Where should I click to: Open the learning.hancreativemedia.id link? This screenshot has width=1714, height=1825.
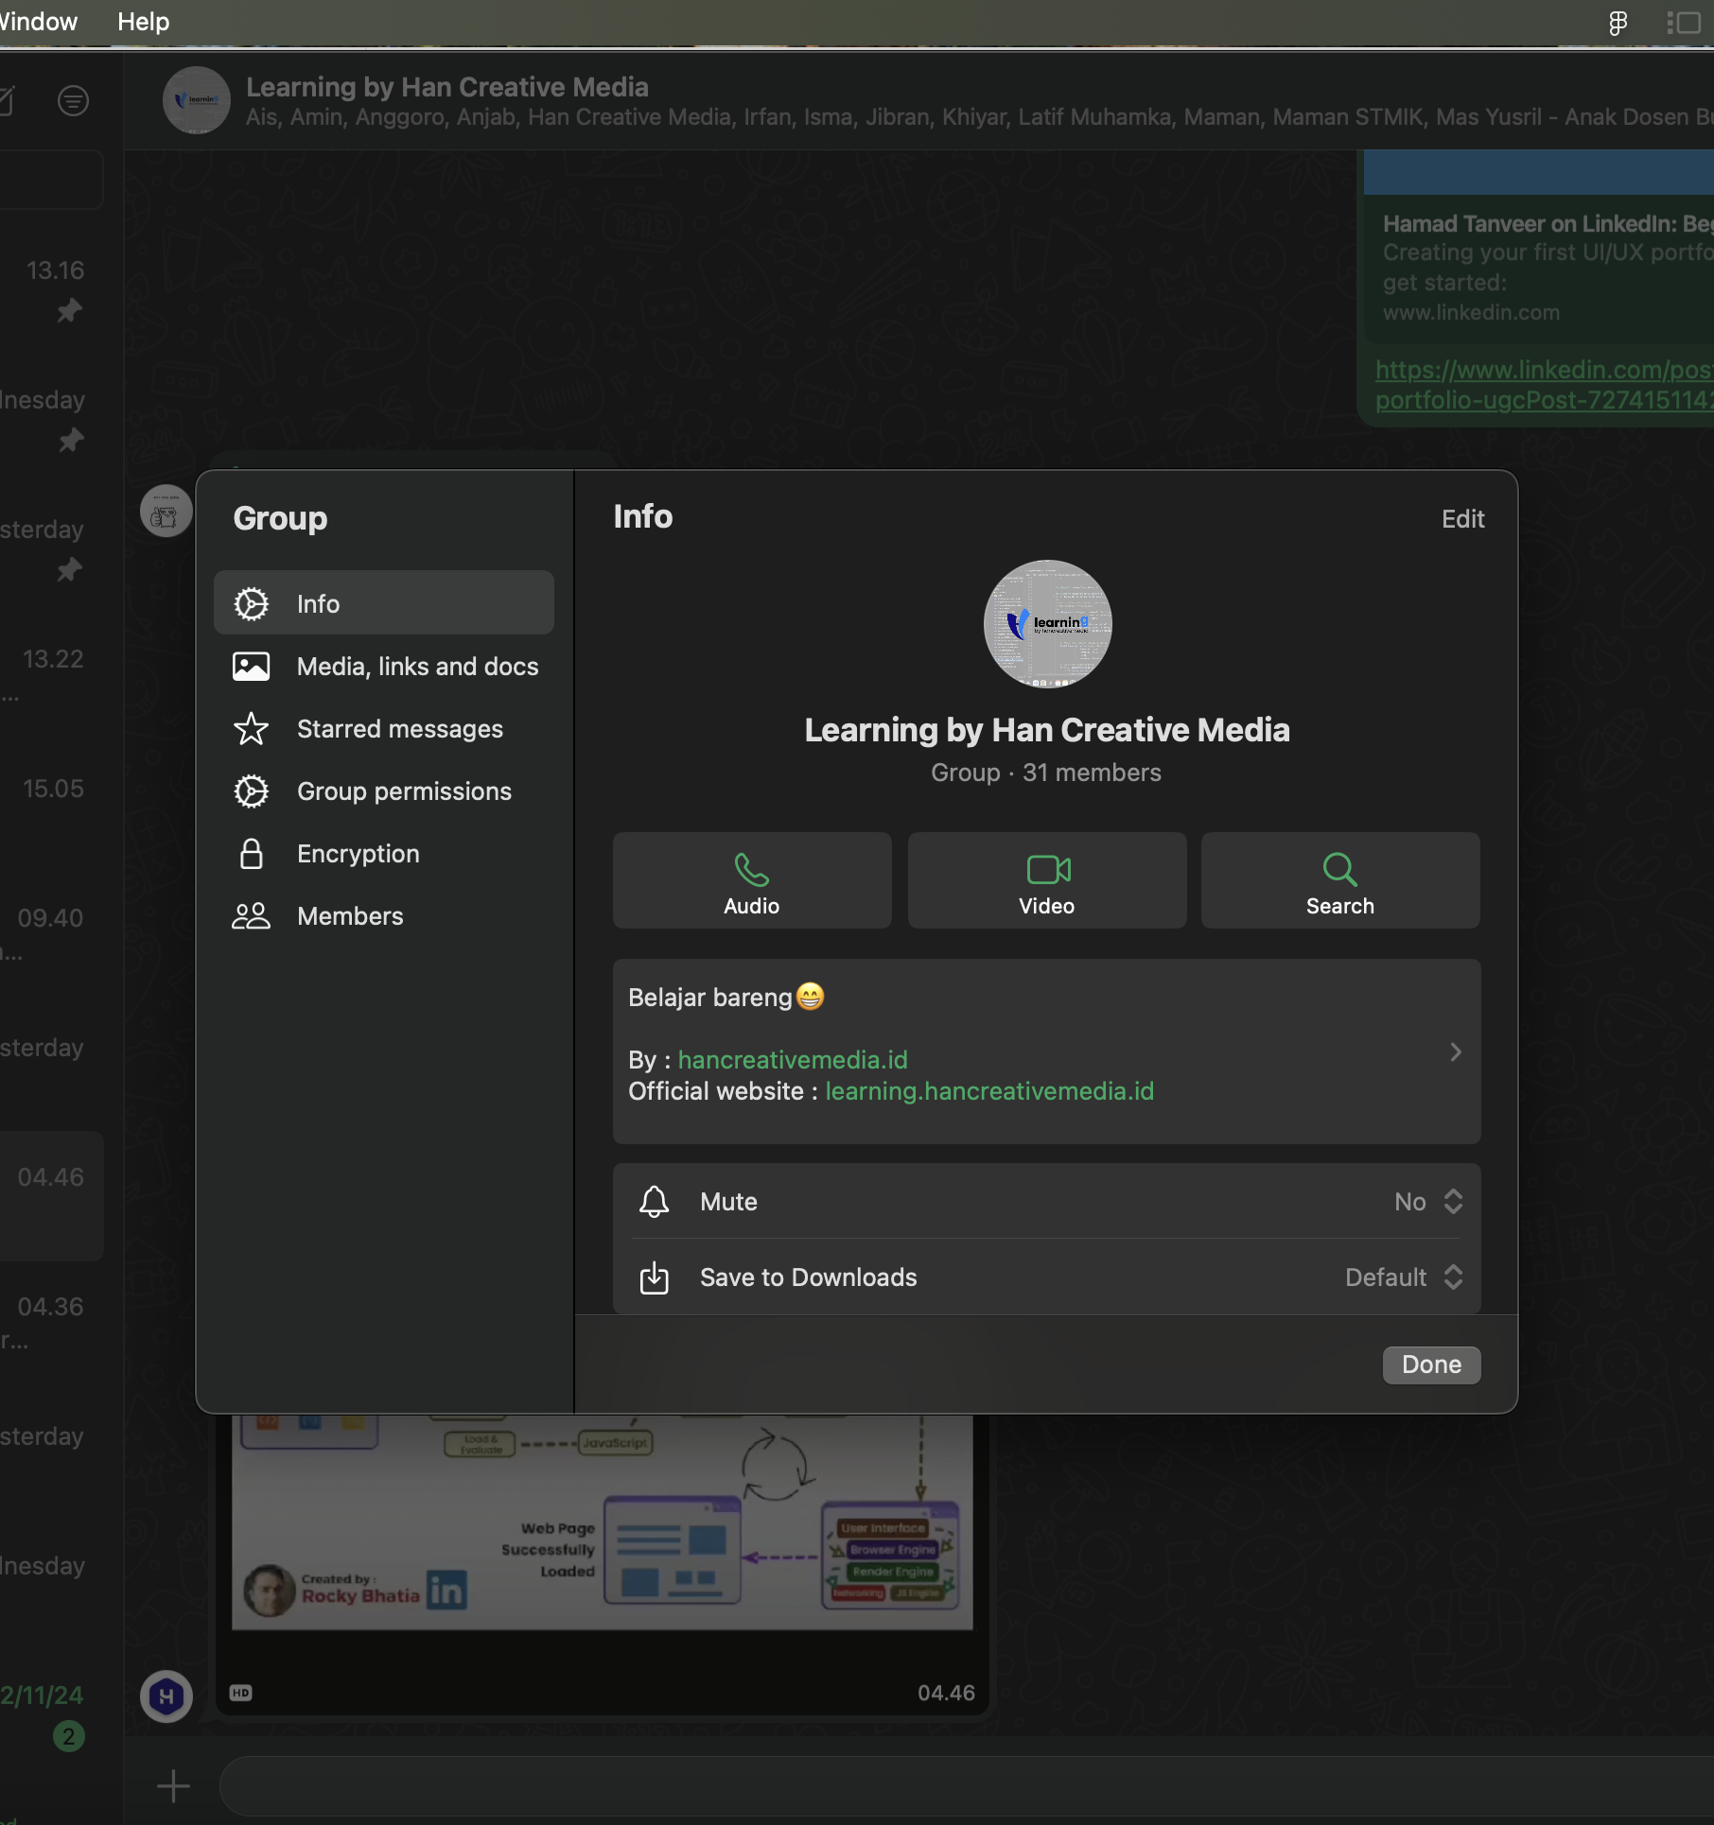pyautogui.click(x=988, y=1091)
